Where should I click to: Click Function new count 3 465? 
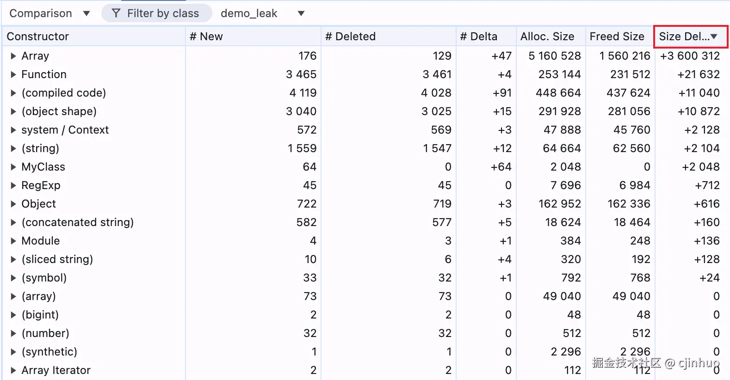click(x=301, y=74)
